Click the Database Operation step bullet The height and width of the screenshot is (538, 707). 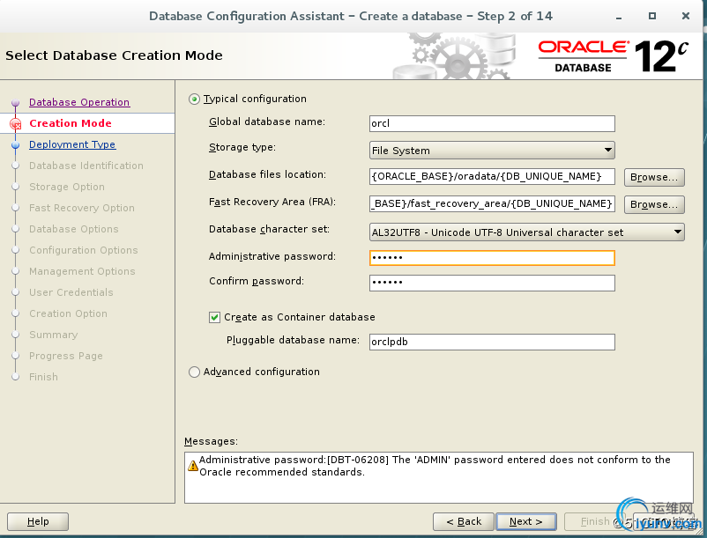tap(15, 103)
